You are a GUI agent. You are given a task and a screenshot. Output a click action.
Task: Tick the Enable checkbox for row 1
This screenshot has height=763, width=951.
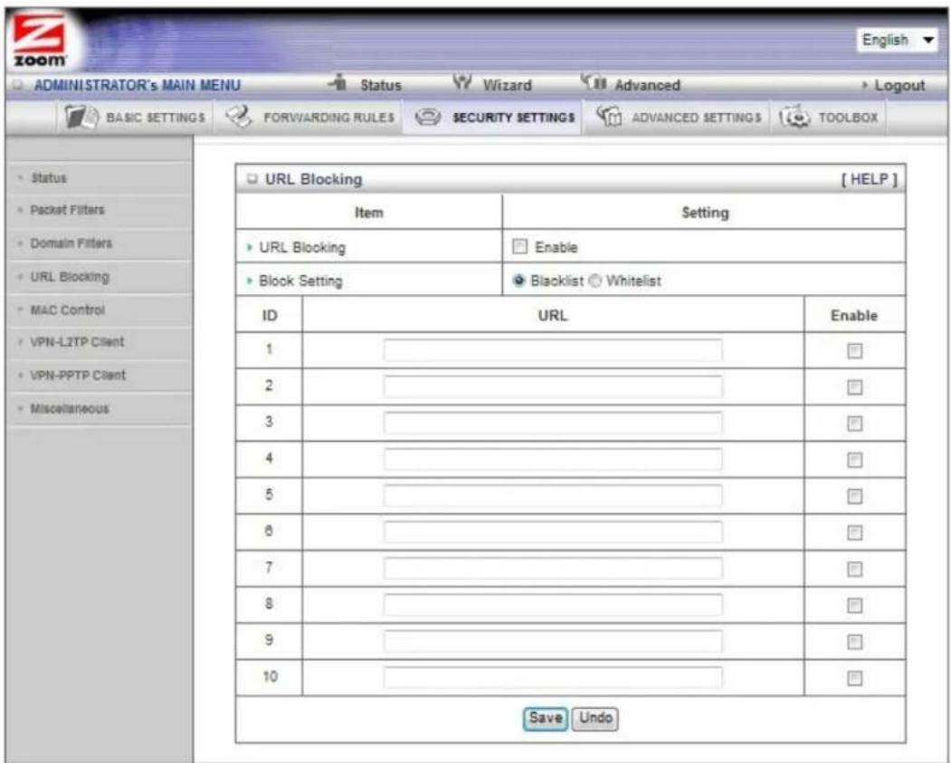click(x=854, y=350)
